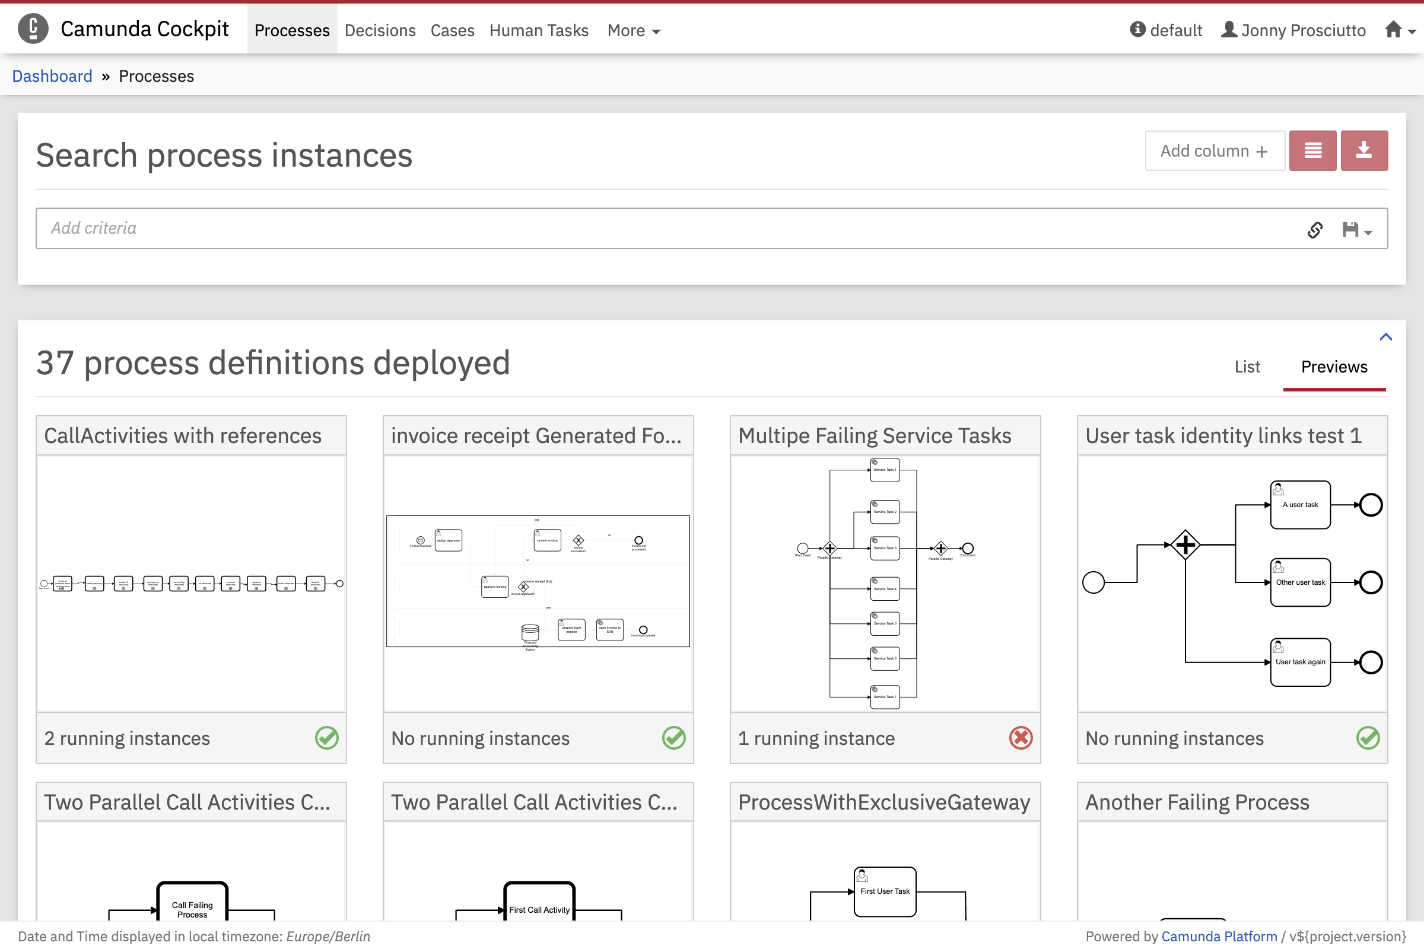The height and width of the screenshot is (949, 1424).
Task: Click the red list columns icon button
Action: (x=1312, y=151)
